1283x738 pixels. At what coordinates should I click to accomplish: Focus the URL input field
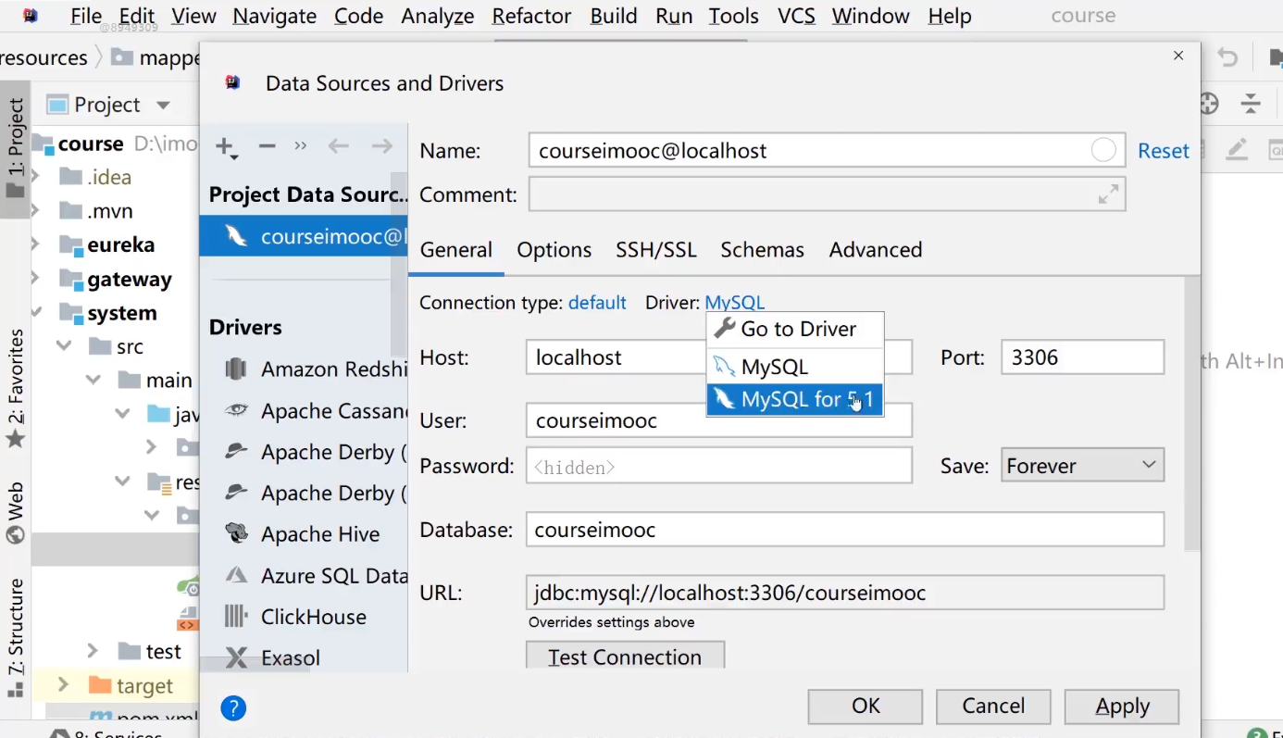pos(844,593)
